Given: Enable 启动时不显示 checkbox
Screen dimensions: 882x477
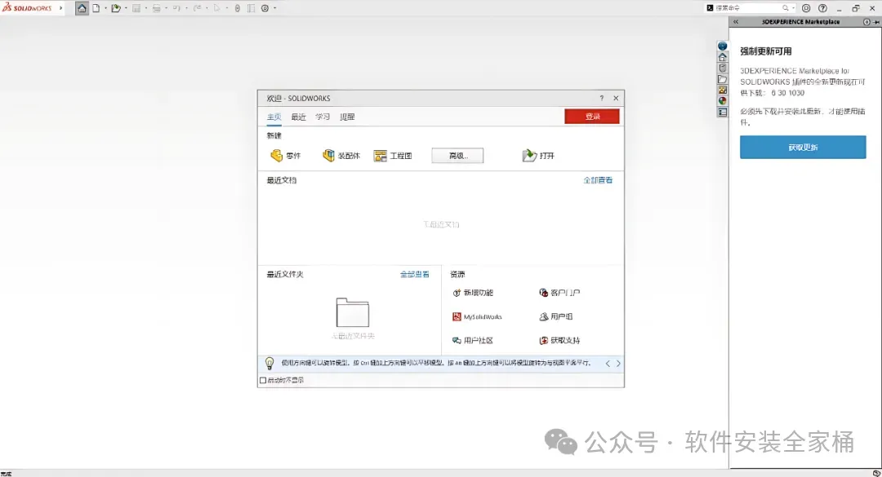Looking at the screenshot, I should pyautogui.click(x=263, y=380).
